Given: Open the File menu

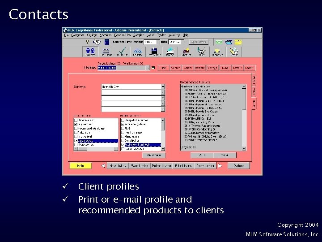Looking at the screenshot, I should pos(66,35).
